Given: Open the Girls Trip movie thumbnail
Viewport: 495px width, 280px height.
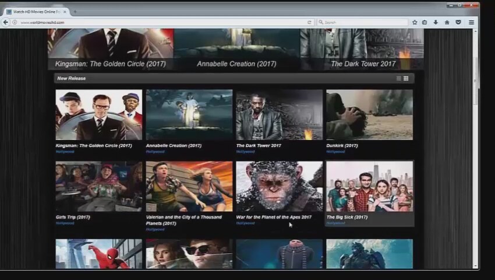Looking at the screenshot, I should point(99,186).
